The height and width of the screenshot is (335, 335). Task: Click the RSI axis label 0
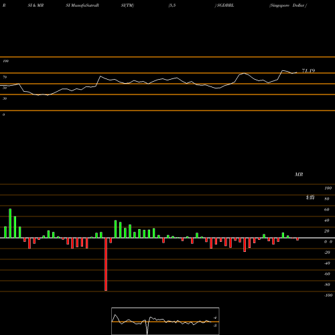3,115
